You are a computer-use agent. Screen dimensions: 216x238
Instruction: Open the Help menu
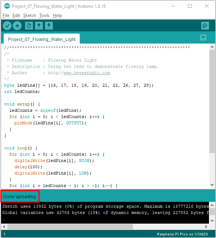pyautogui.click(x=57, y=15)
